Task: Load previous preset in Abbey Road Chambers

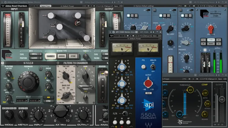Action: (89, 6)
